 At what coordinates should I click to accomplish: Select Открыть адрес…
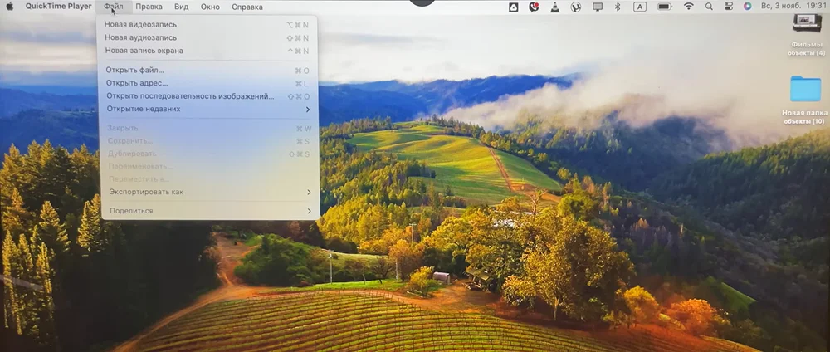207,83
